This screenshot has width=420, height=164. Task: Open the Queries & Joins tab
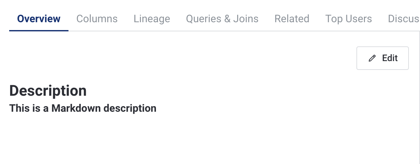point(222,19)
